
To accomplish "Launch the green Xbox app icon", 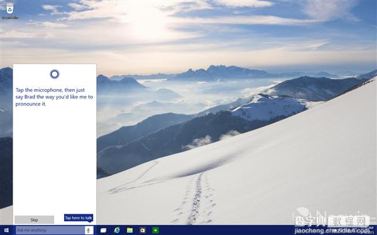I will (x=156, y=230).
